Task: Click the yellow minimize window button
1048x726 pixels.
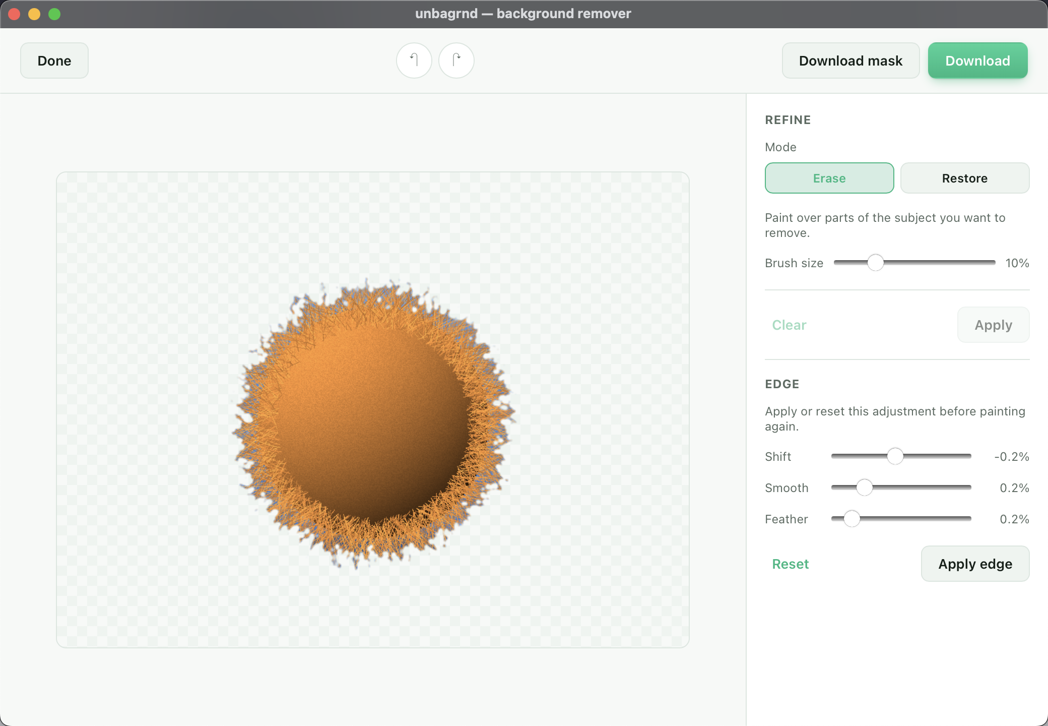Action: point(34,14)
